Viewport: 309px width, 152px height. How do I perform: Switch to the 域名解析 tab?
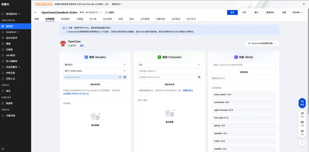[65, 19]
